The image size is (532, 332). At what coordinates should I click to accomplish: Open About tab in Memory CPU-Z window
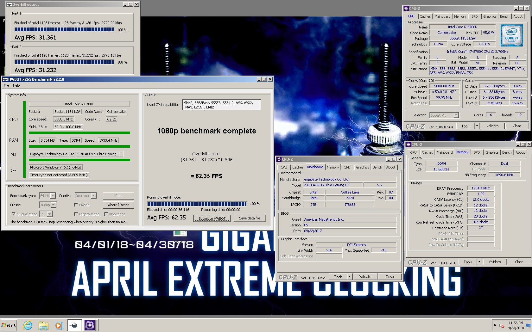[520, 152]
